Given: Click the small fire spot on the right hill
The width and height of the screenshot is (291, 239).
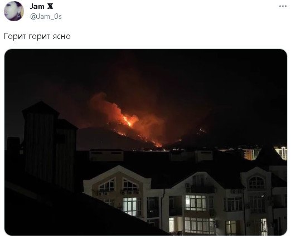Looking at the screenshot, I should pyautogui.click(x=202, y=130).
